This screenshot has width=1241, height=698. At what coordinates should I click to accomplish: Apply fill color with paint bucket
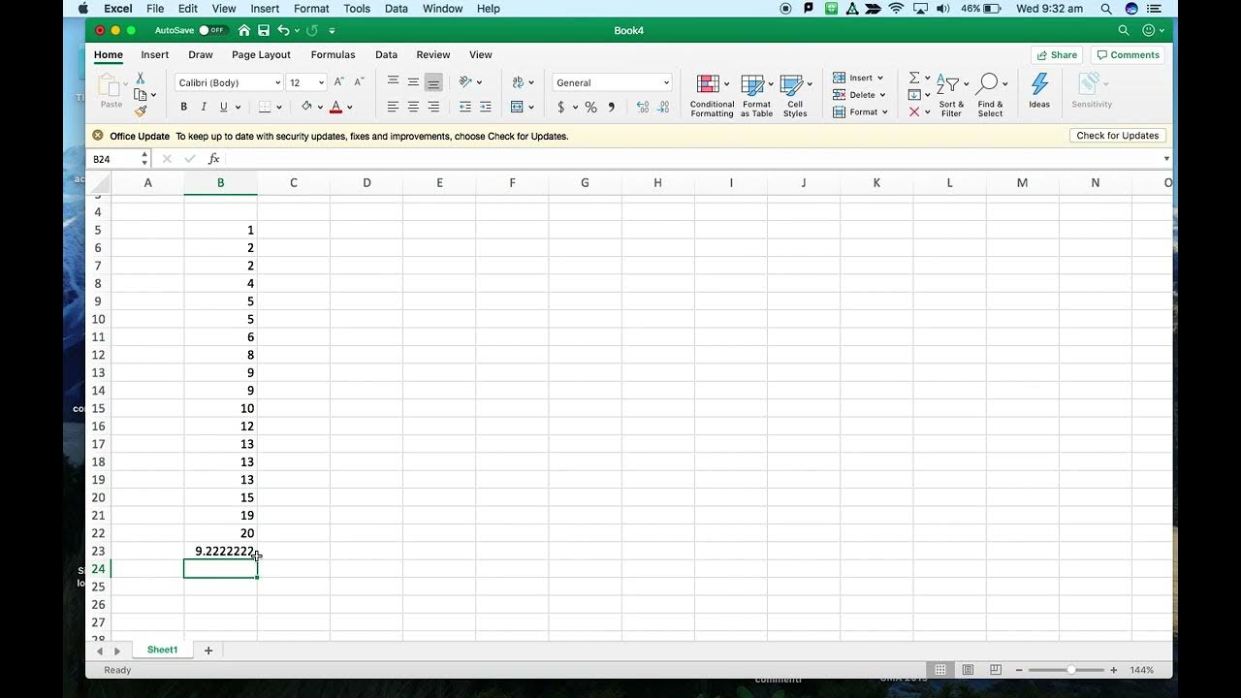pos(306,107)
